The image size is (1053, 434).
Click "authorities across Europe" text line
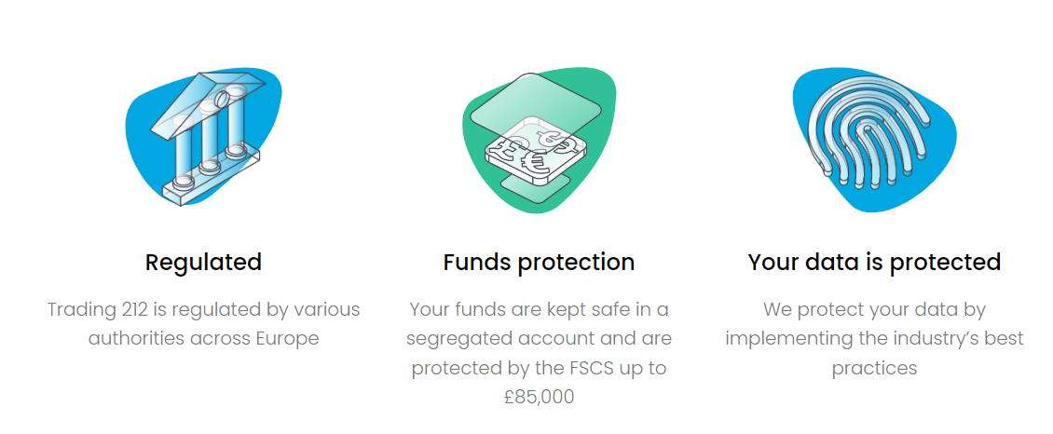pyautogui.click(x=203, y=338)
